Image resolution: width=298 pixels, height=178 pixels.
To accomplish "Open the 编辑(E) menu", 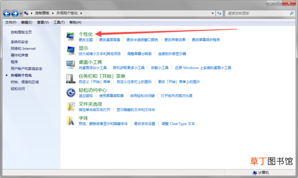I will [26, 23].
